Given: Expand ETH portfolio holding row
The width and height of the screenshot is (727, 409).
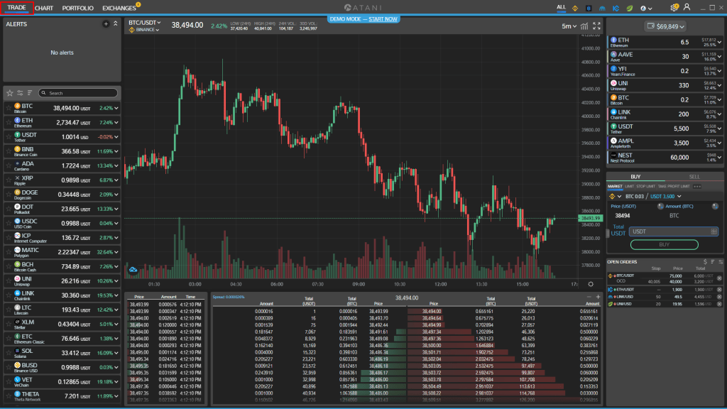Looking at the screenshot, I should pos(719,42).
